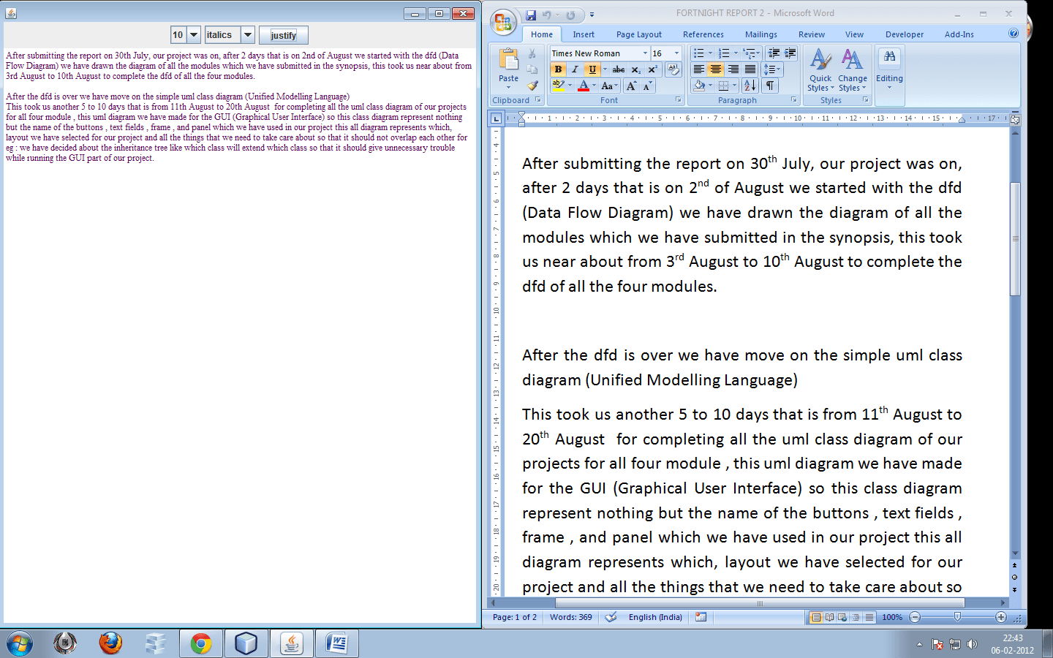The height and width of the screenshot is (658, 1053).
Task: Click the justify button in the Java applet
Action: pos(283,34)
